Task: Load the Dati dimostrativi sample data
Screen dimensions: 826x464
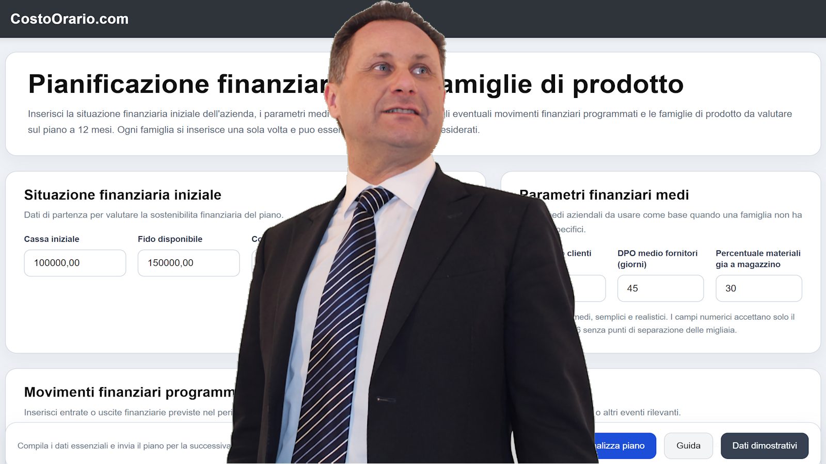Action: (765, 445)
